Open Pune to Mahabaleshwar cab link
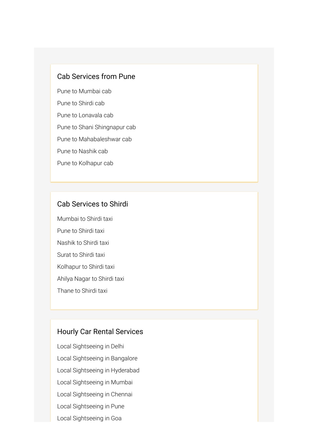Screen dimensions: 314x444 pos(94,139)
